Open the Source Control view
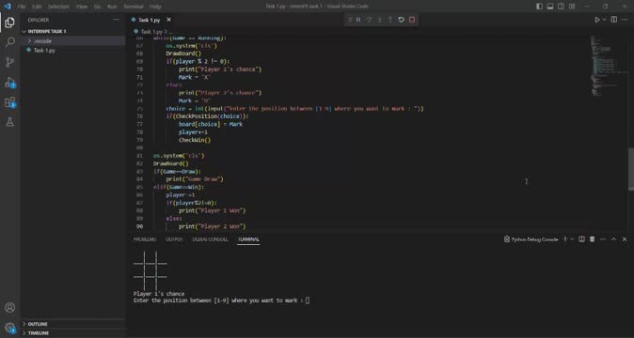 pos(9,62)
